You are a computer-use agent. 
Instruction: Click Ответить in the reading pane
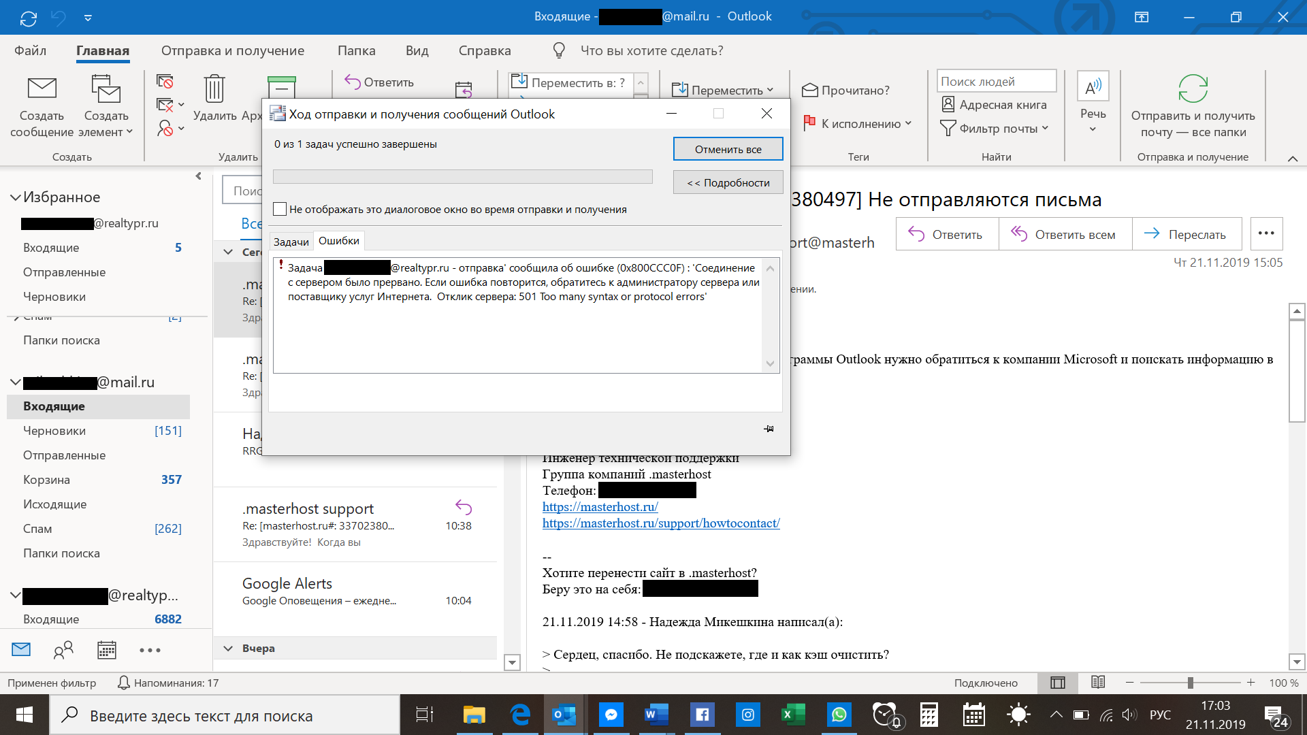point(947,234)
